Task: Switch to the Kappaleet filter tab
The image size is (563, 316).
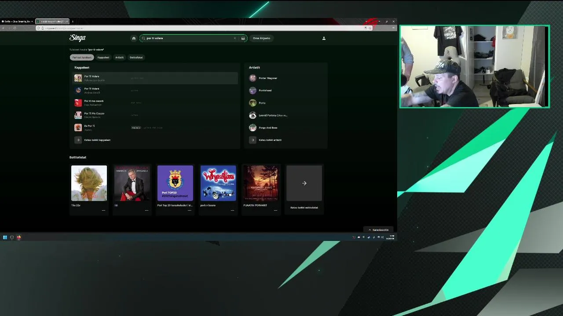Action: (103, 57)
